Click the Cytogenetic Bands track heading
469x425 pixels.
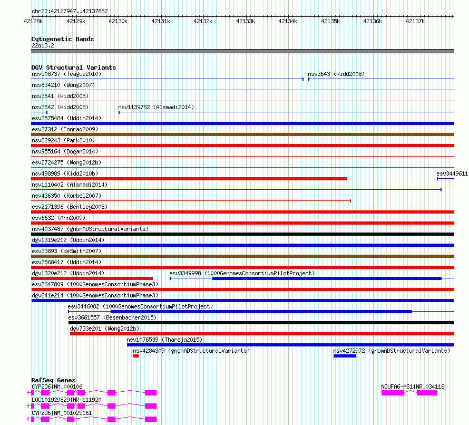63,39
